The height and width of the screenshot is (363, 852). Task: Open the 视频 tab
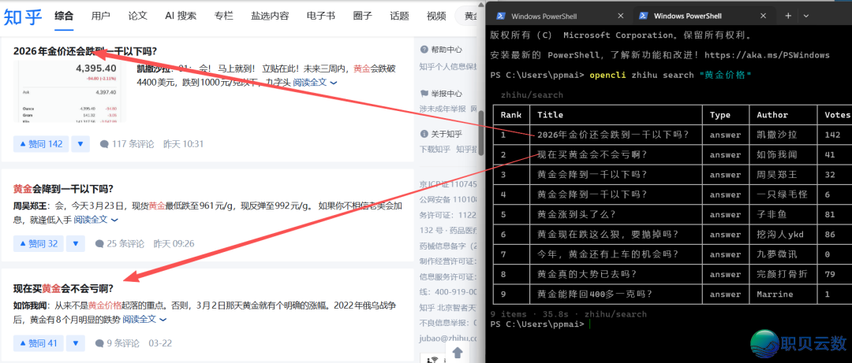(x=436, y=16)
